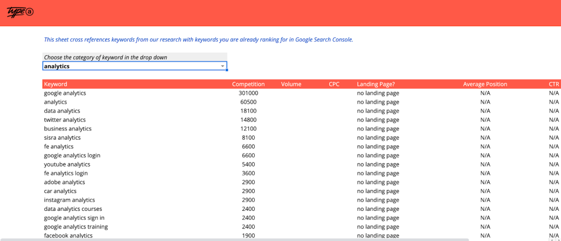
Task: Select the 'instagram analytics' keyword cell
Action: [70, 200]
